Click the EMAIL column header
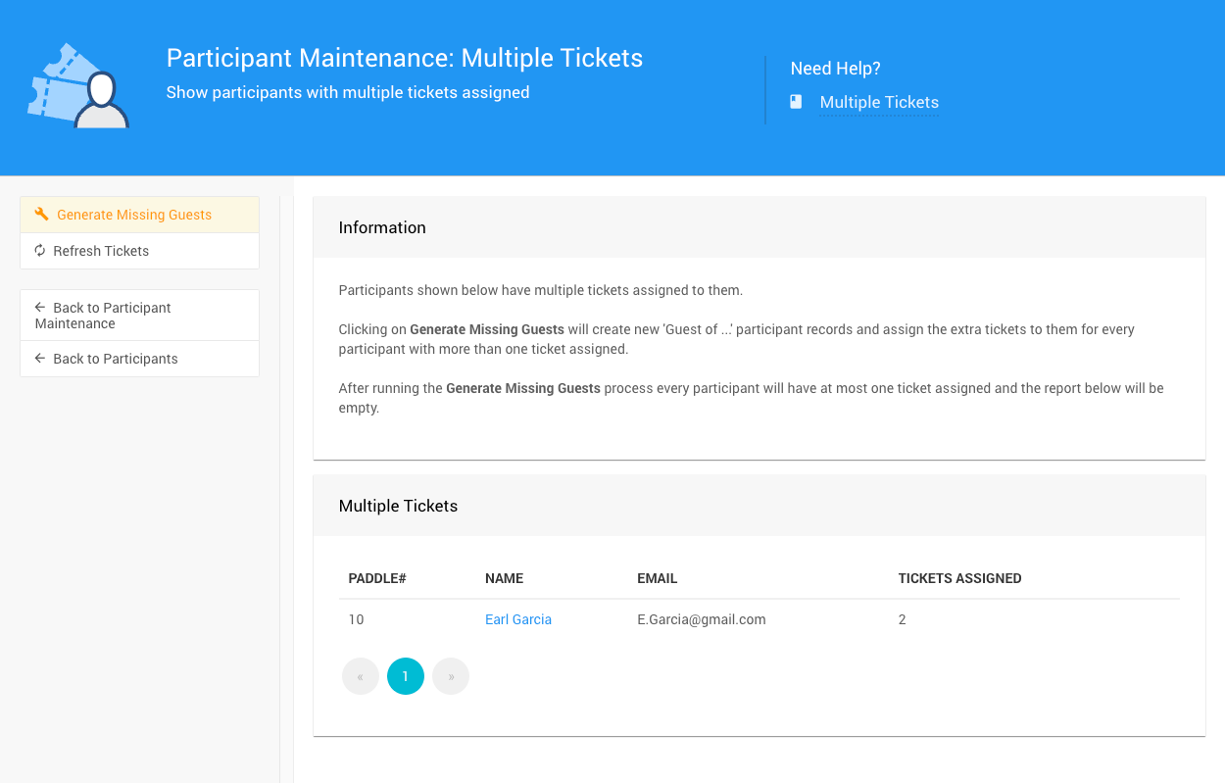 tap(658, 578)
